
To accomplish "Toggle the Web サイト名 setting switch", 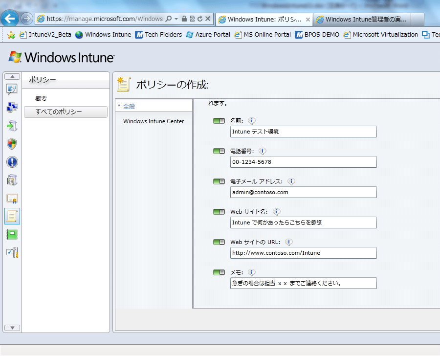I will click(x=219, y=212).
